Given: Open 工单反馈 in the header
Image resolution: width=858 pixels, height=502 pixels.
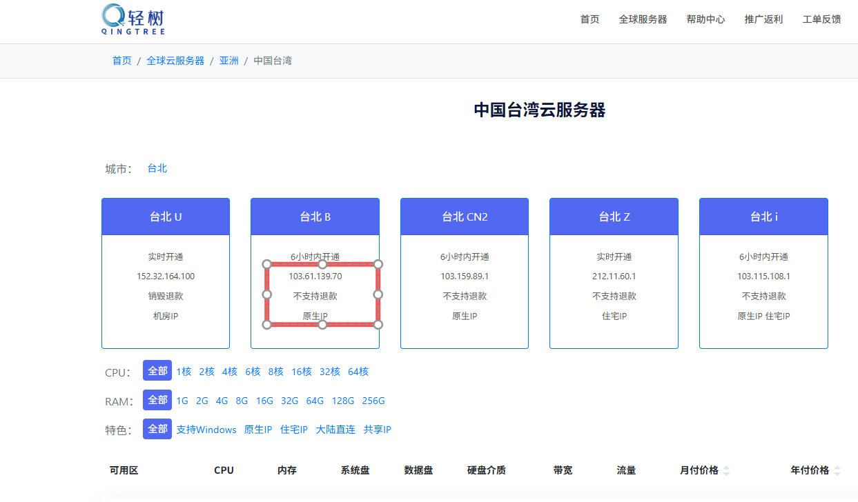Looking at the screenshot, I should pyautogui.click(x=821, y=19).
